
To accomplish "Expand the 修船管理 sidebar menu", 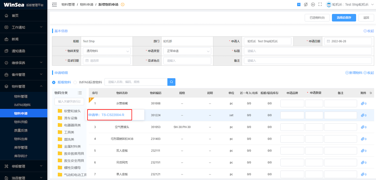I will 24,166.
